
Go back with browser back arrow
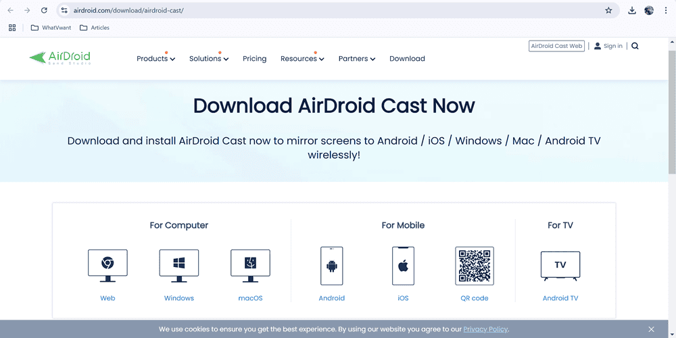11,10
